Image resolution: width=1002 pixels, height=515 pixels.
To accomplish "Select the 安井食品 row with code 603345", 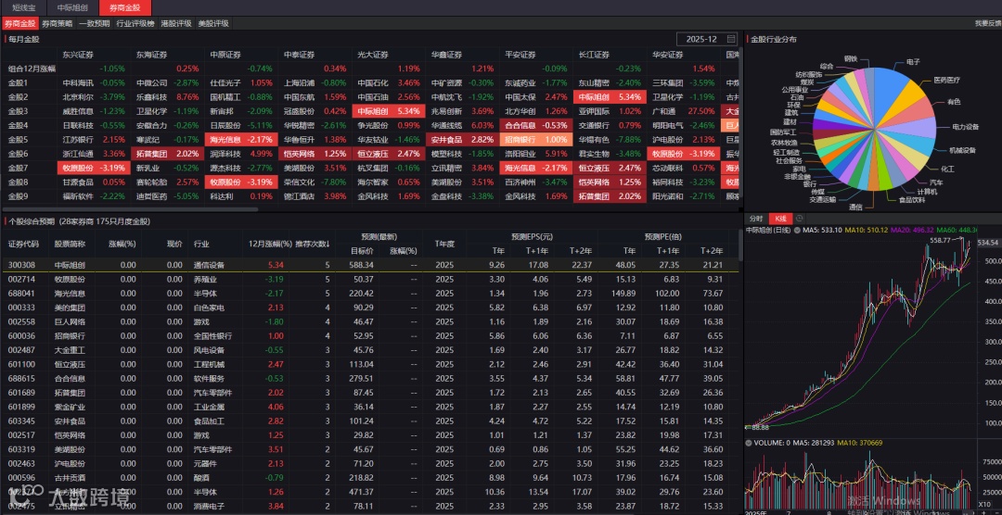I will (369, 421).
